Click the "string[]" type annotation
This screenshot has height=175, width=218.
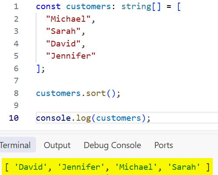(141, 7)
